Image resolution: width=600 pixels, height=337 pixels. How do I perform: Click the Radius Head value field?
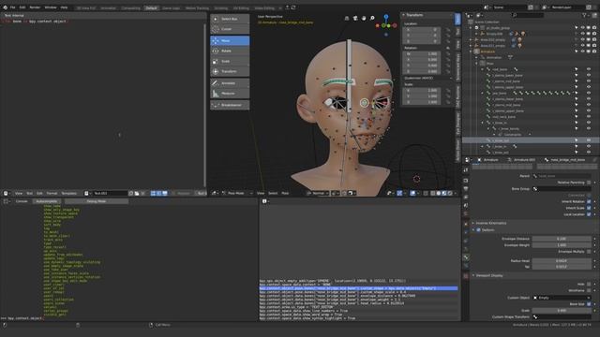[x=562, y=261]
